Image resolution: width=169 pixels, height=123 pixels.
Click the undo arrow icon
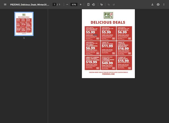tap(109, 5)
